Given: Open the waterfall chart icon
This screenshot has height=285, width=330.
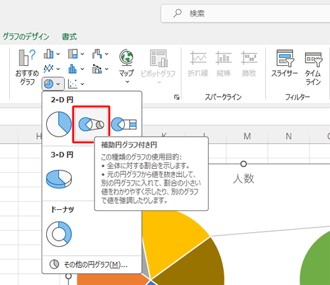Looking at the screenshot, I should pos(97,53).
